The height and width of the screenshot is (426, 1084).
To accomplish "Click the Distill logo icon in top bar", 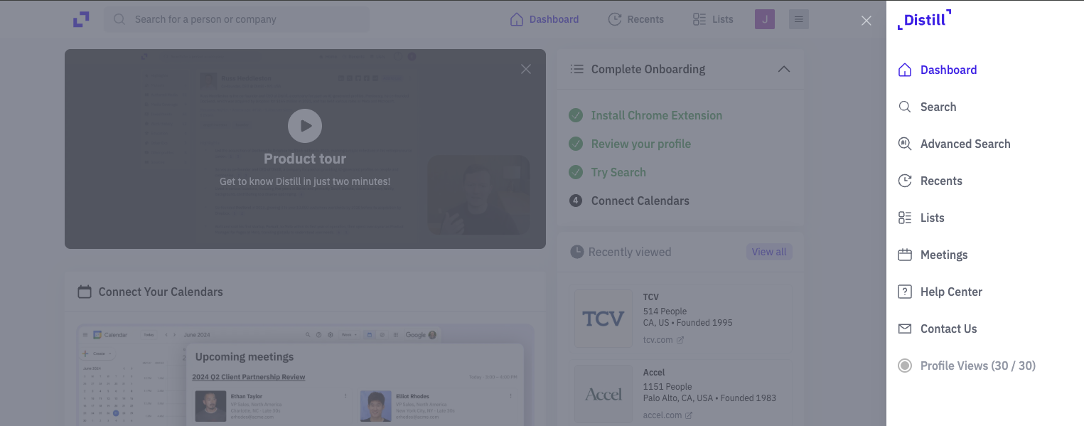I will 81,19.
